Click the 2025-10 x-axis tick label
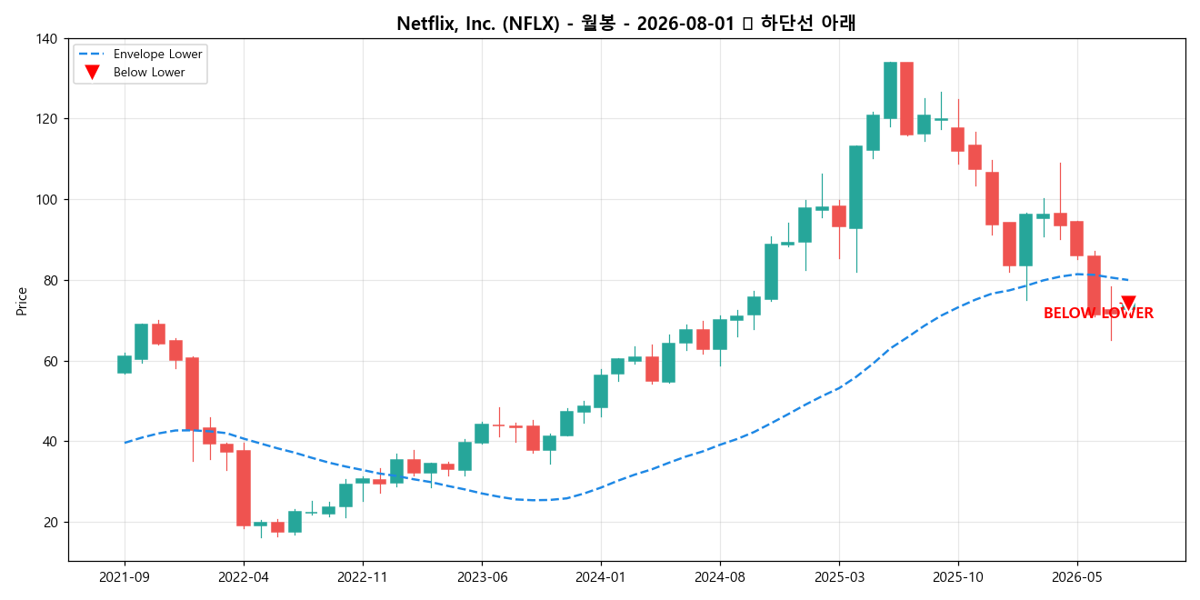The image size is (1200, 600). pyautogui.click(x=958, y=576)
